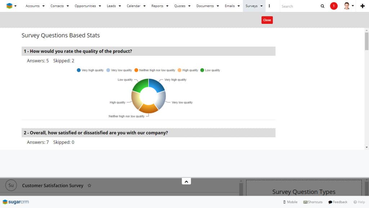This screenshot has width=369, height=208.
Task: Open the red notifications badge
Action: pyautogui.click(x=334, y=6)
